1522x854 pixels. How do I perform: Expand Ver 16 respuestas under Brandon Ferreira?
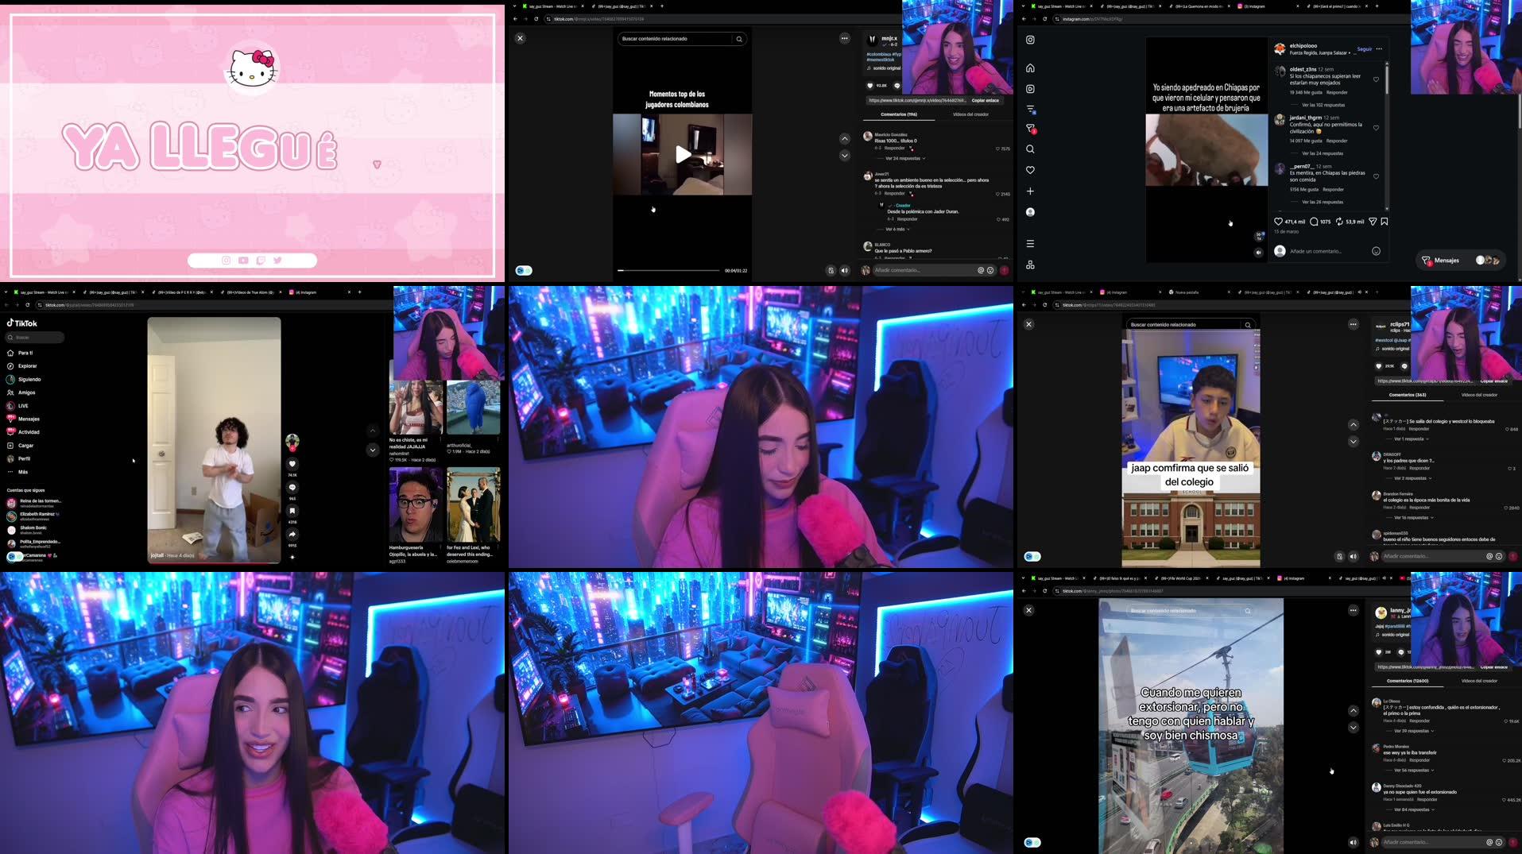point(1412,517)
